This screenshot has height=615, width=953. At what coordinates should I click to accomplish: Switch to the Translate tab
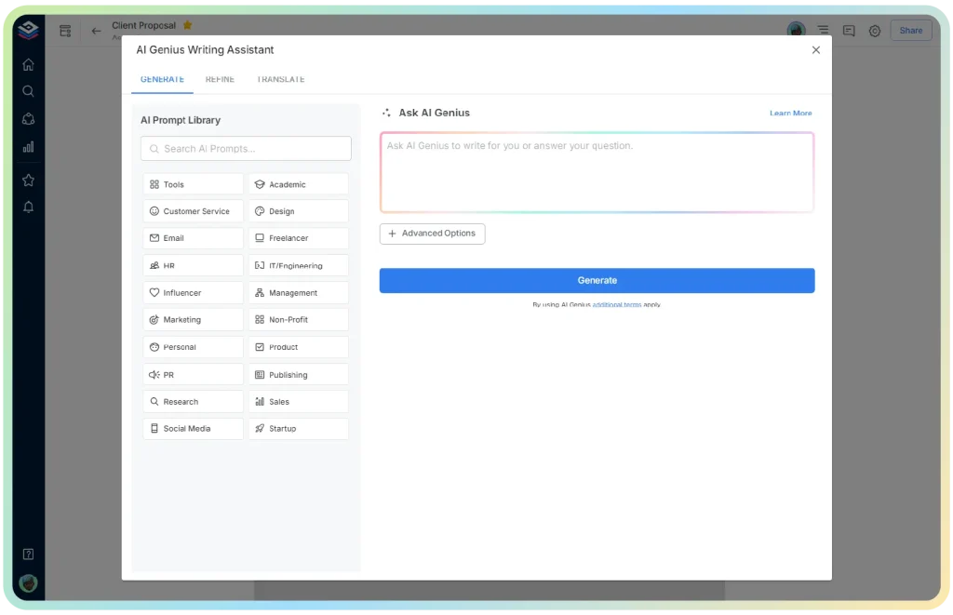click(x=280, y=80)
